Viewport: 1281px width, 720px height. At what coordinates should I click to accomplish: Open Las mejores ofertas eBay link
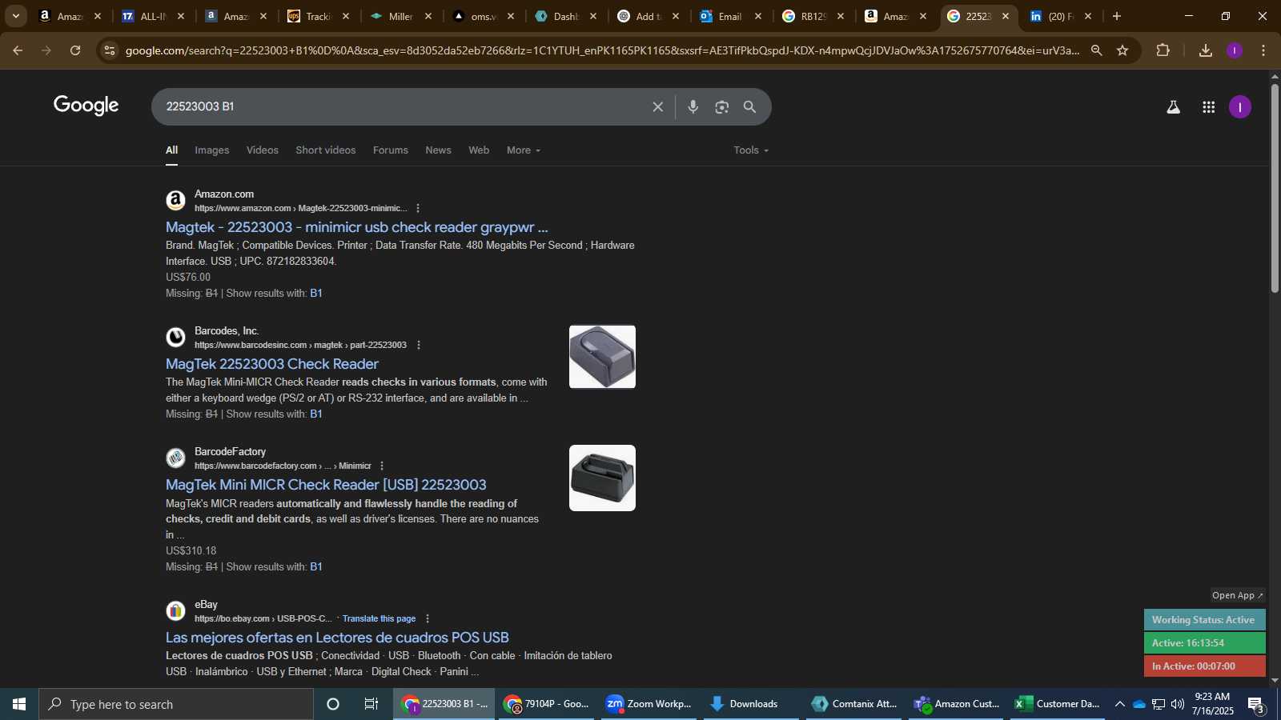point(337,638)
